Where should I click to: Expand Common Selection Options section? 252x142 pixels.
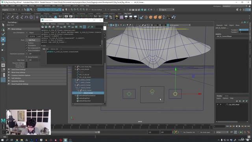pos(9,75)
